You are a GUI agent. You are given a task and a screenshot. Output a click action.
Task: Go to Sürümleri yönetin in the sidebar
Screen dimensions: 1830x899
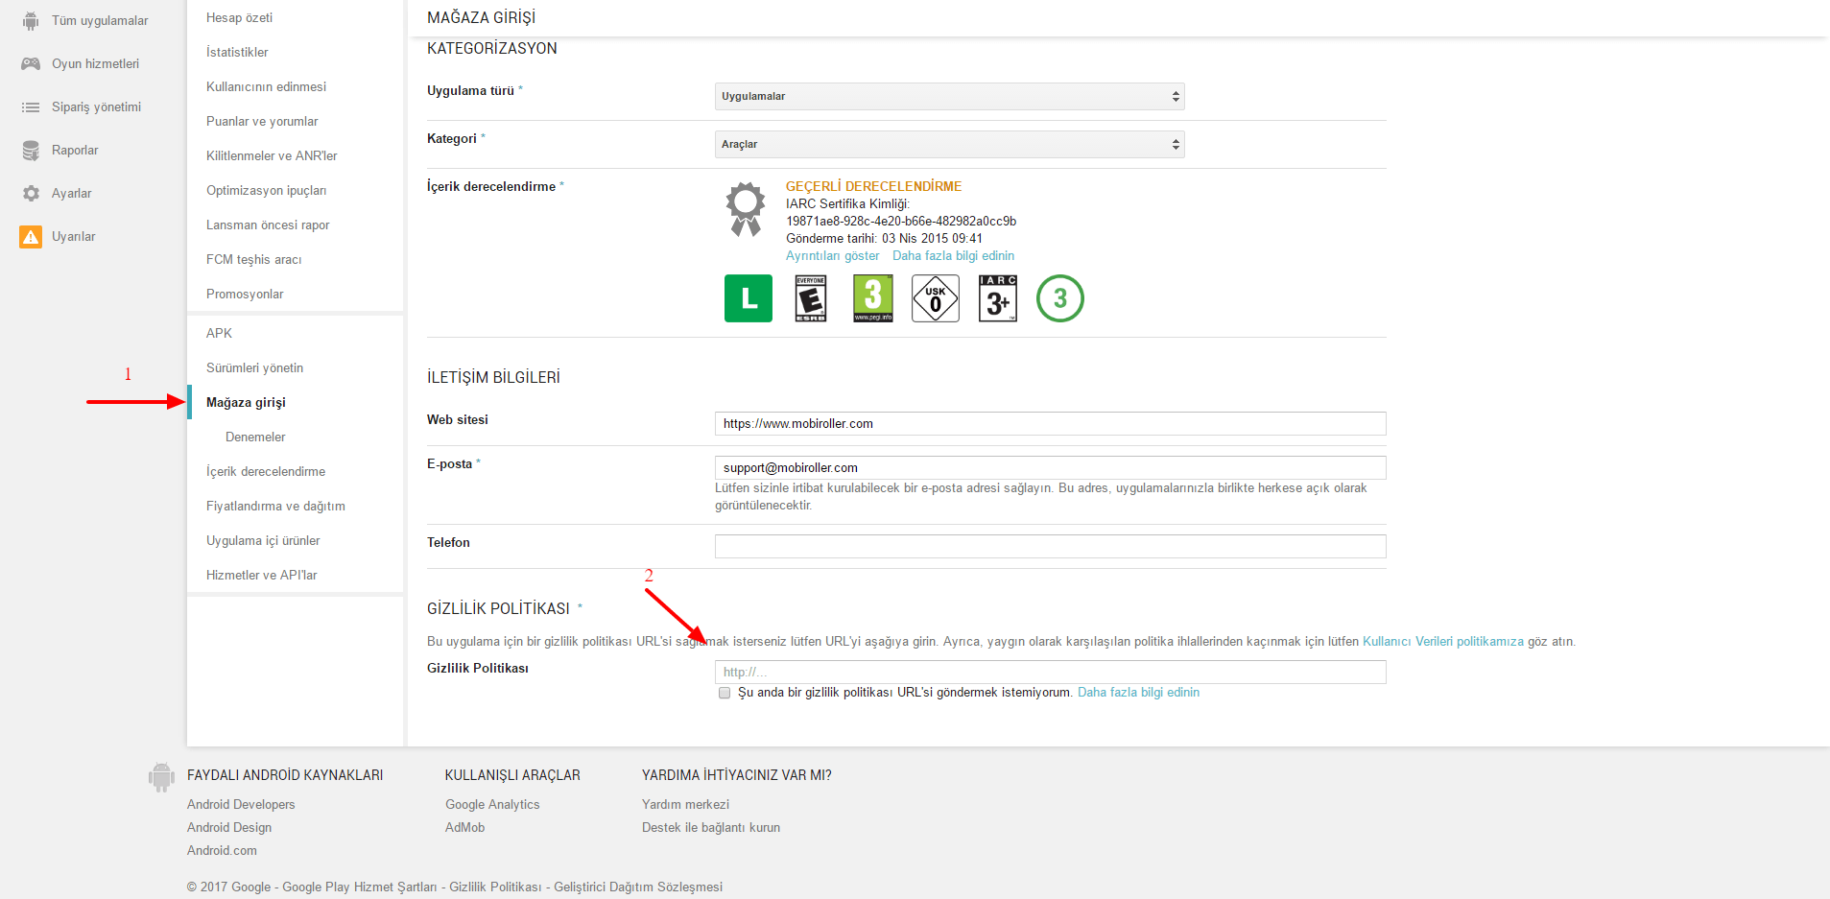click(x=254, y=368)
